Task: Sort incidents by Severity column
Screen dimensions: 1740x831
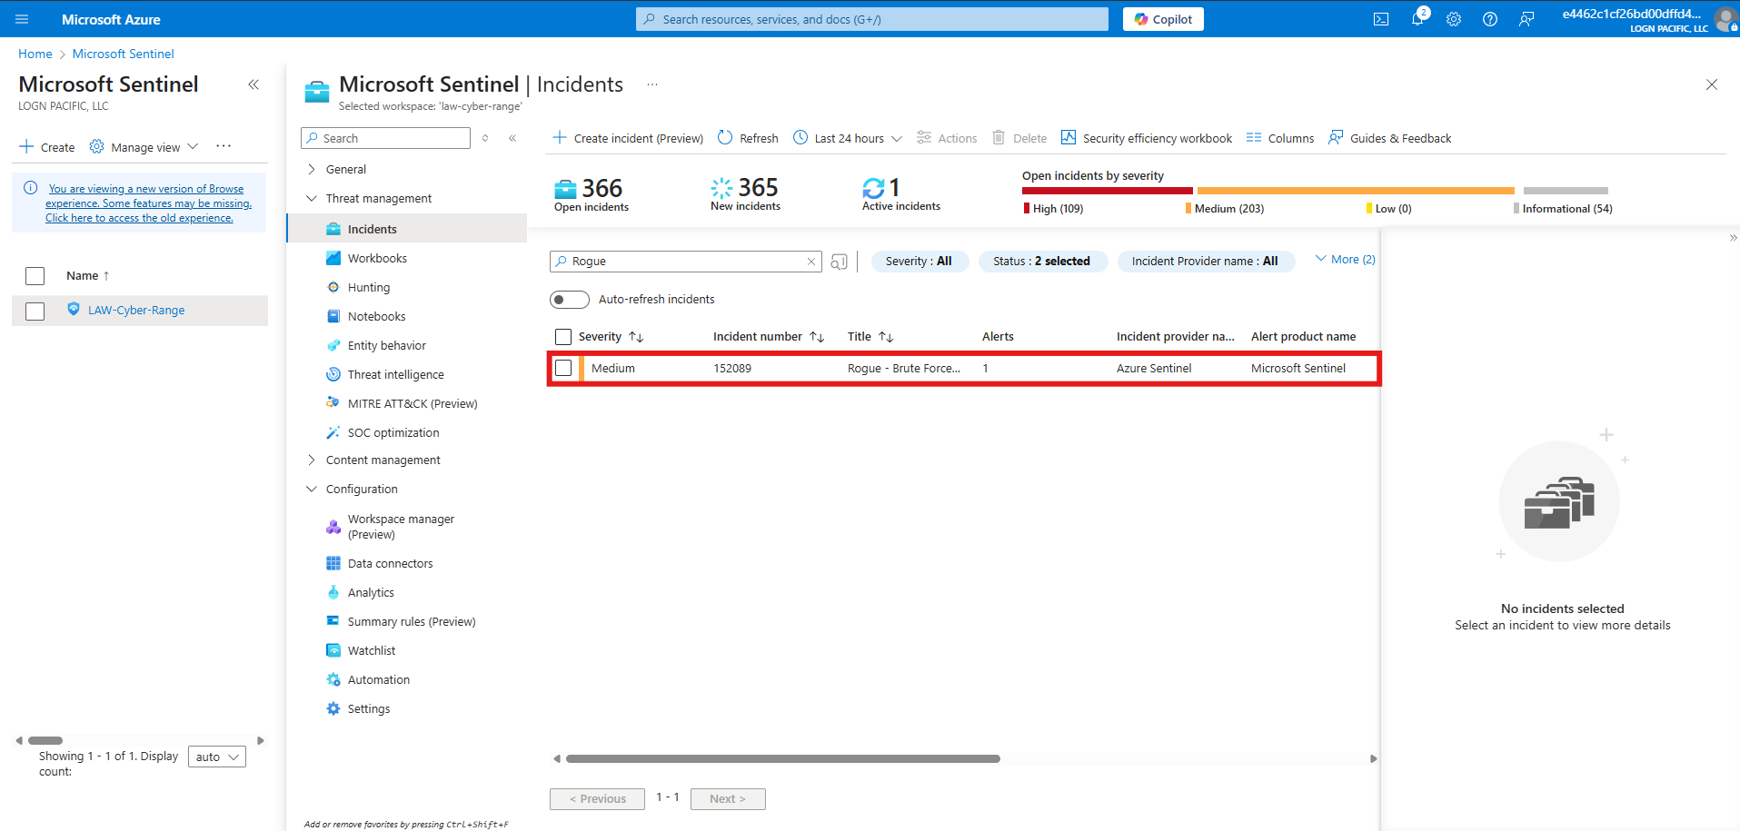Action: click(611, 337)
